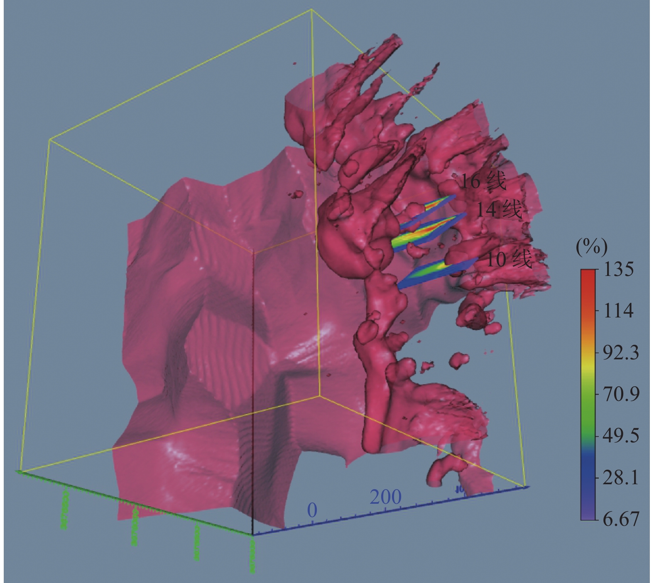Pick the 135 value on the color scale

(x=618, y=270)
